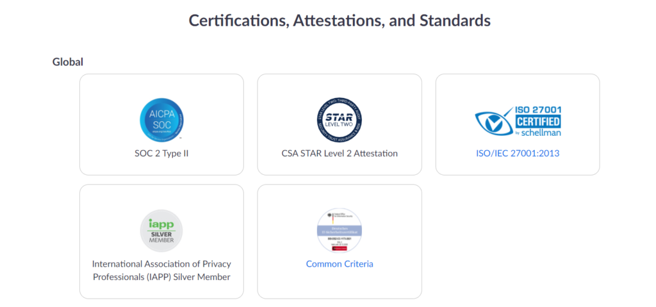This screenshot has height=307, width=656.
Task: Open the Common Criteria link
Action: coord(340,264)
